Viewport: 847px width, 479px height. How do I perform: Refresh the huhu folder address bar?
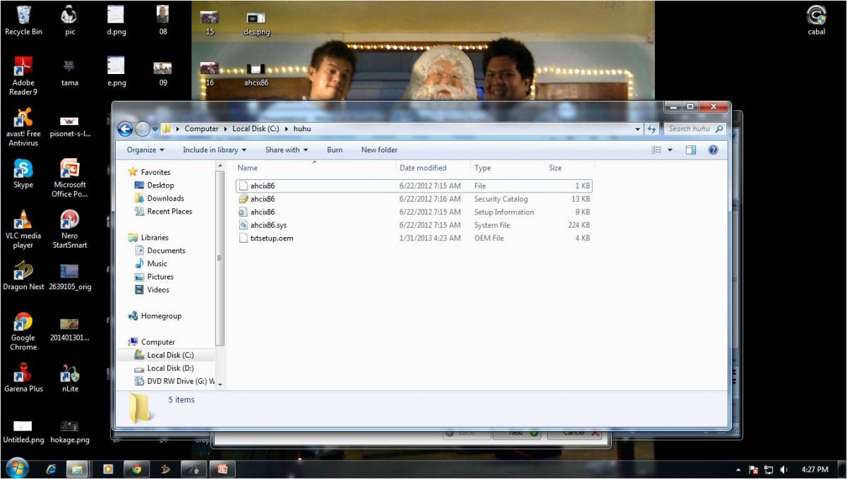point(651,129)
